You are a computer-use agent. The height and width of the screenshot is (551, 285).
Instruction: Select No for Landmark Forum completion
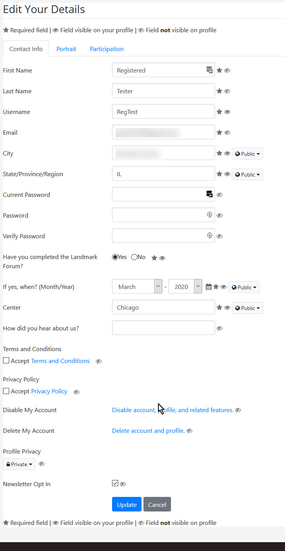(x=134, y=257)
